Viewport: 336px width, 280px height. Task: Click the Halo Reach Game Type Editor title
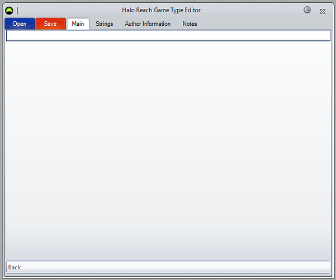coord(161,10)
